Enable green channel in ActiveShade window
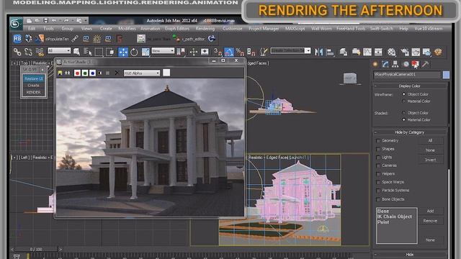Screen dimensions: 461x259 [x=85, y=73]
